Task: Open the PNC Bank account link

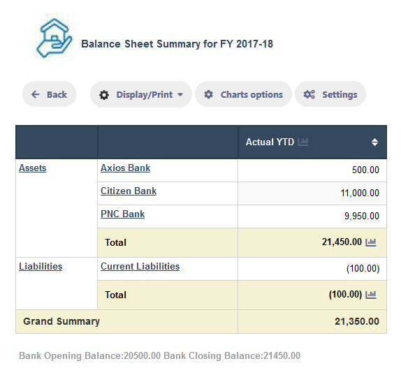Action: click(x=122, y=214)
